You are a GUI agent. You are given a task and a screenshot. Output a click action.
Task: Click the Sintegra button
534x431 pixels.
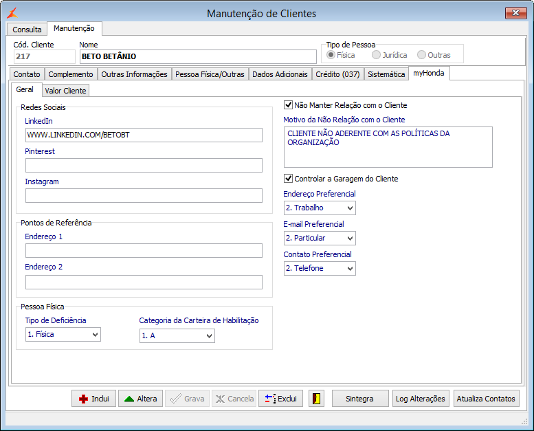click(359, 399)
